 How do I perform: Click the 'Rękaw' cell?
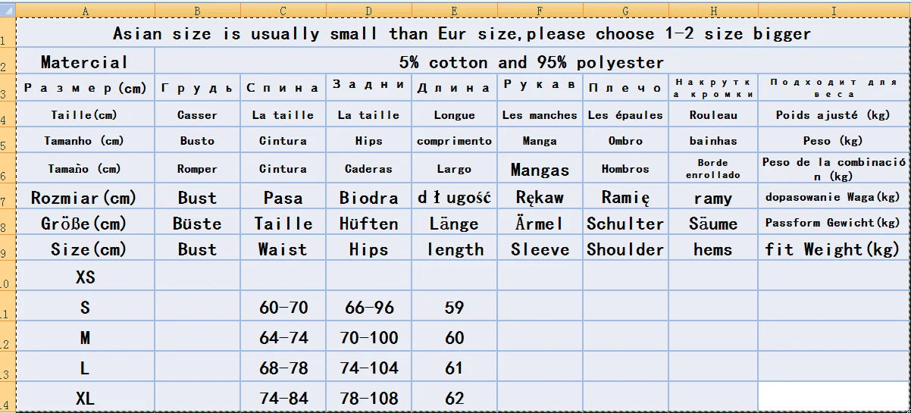pos(540,197)
